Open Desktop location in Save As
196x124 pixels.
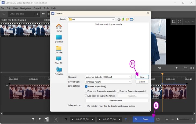pos(59,39)
